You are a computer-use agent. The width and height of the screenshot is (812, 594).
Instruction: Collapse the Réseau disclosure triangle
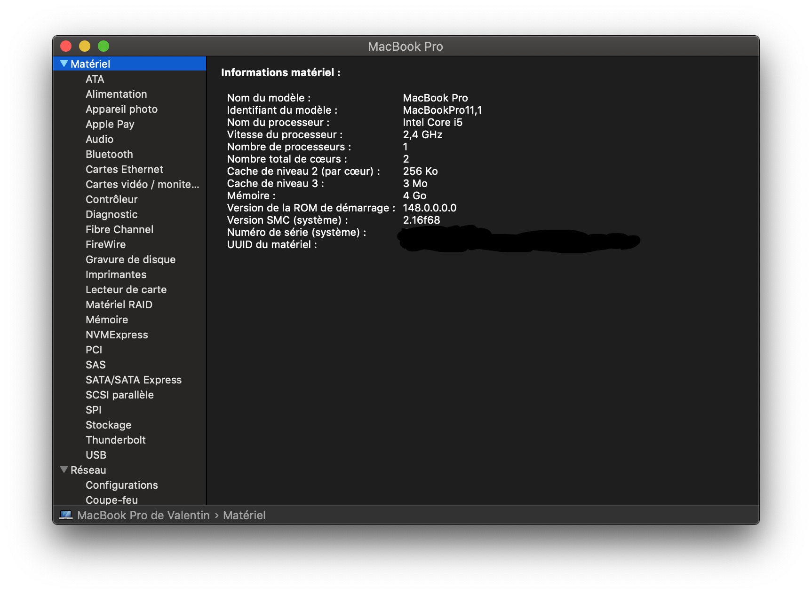tap(64, 469)
